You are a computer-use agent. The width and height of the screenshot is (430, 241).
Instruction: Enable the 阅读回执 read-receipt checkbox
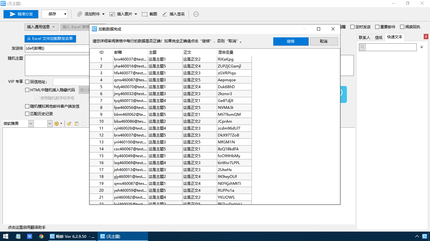point(402,27)
